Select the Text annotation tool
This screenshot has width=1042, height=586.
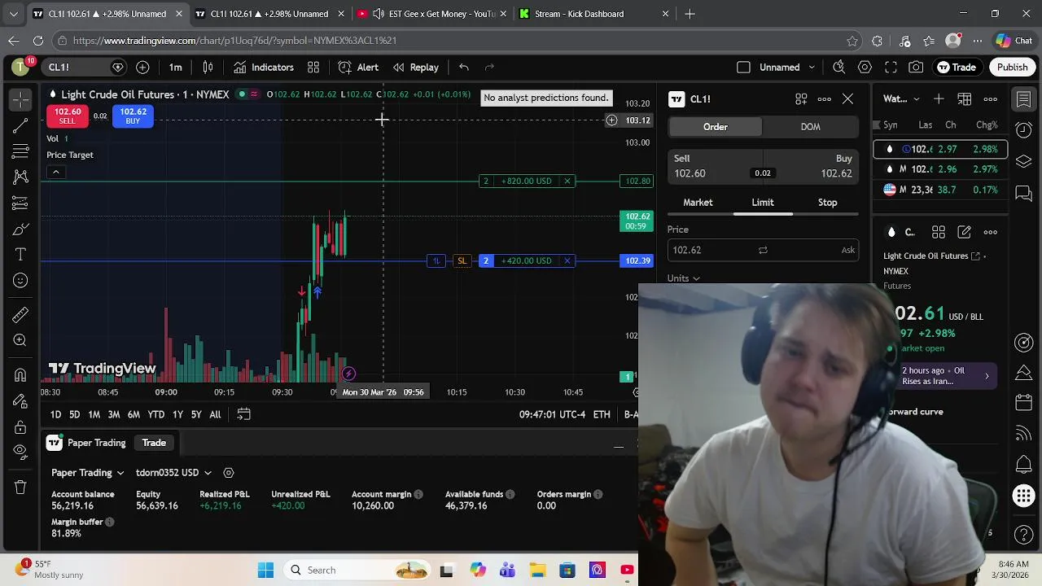point(20,255)
